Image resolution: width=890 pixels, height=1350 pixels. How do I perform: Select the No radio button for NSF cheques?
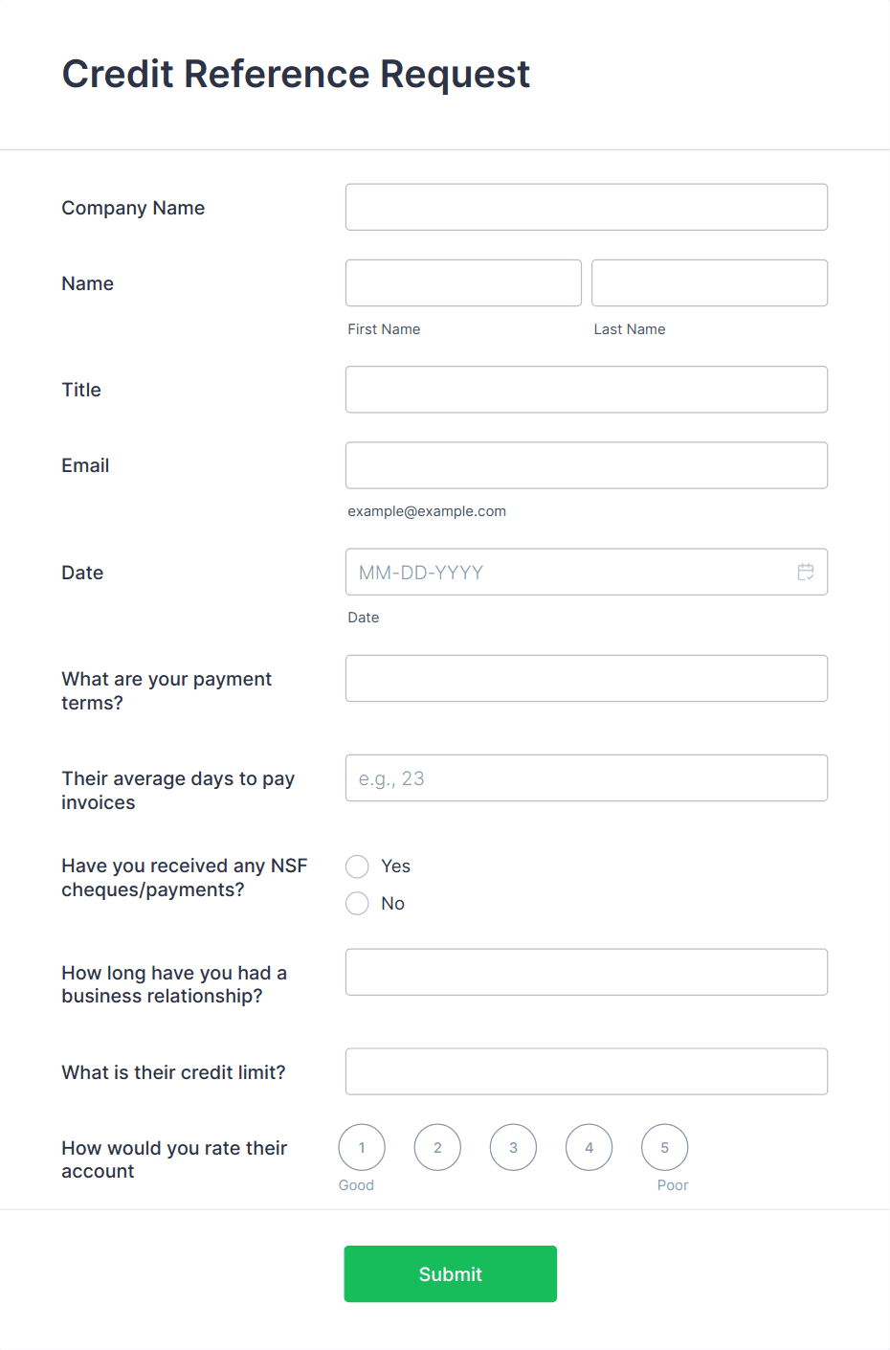click(x=357, y=903)
